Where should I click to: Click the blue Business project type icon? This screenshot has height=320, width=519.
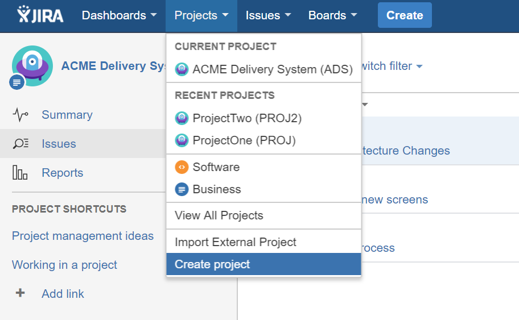[x=182, y=189]
